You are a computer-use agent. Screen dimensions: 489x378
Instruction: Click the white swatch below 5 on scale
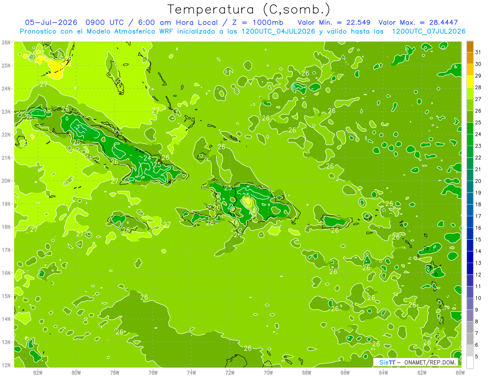[470, 362]
